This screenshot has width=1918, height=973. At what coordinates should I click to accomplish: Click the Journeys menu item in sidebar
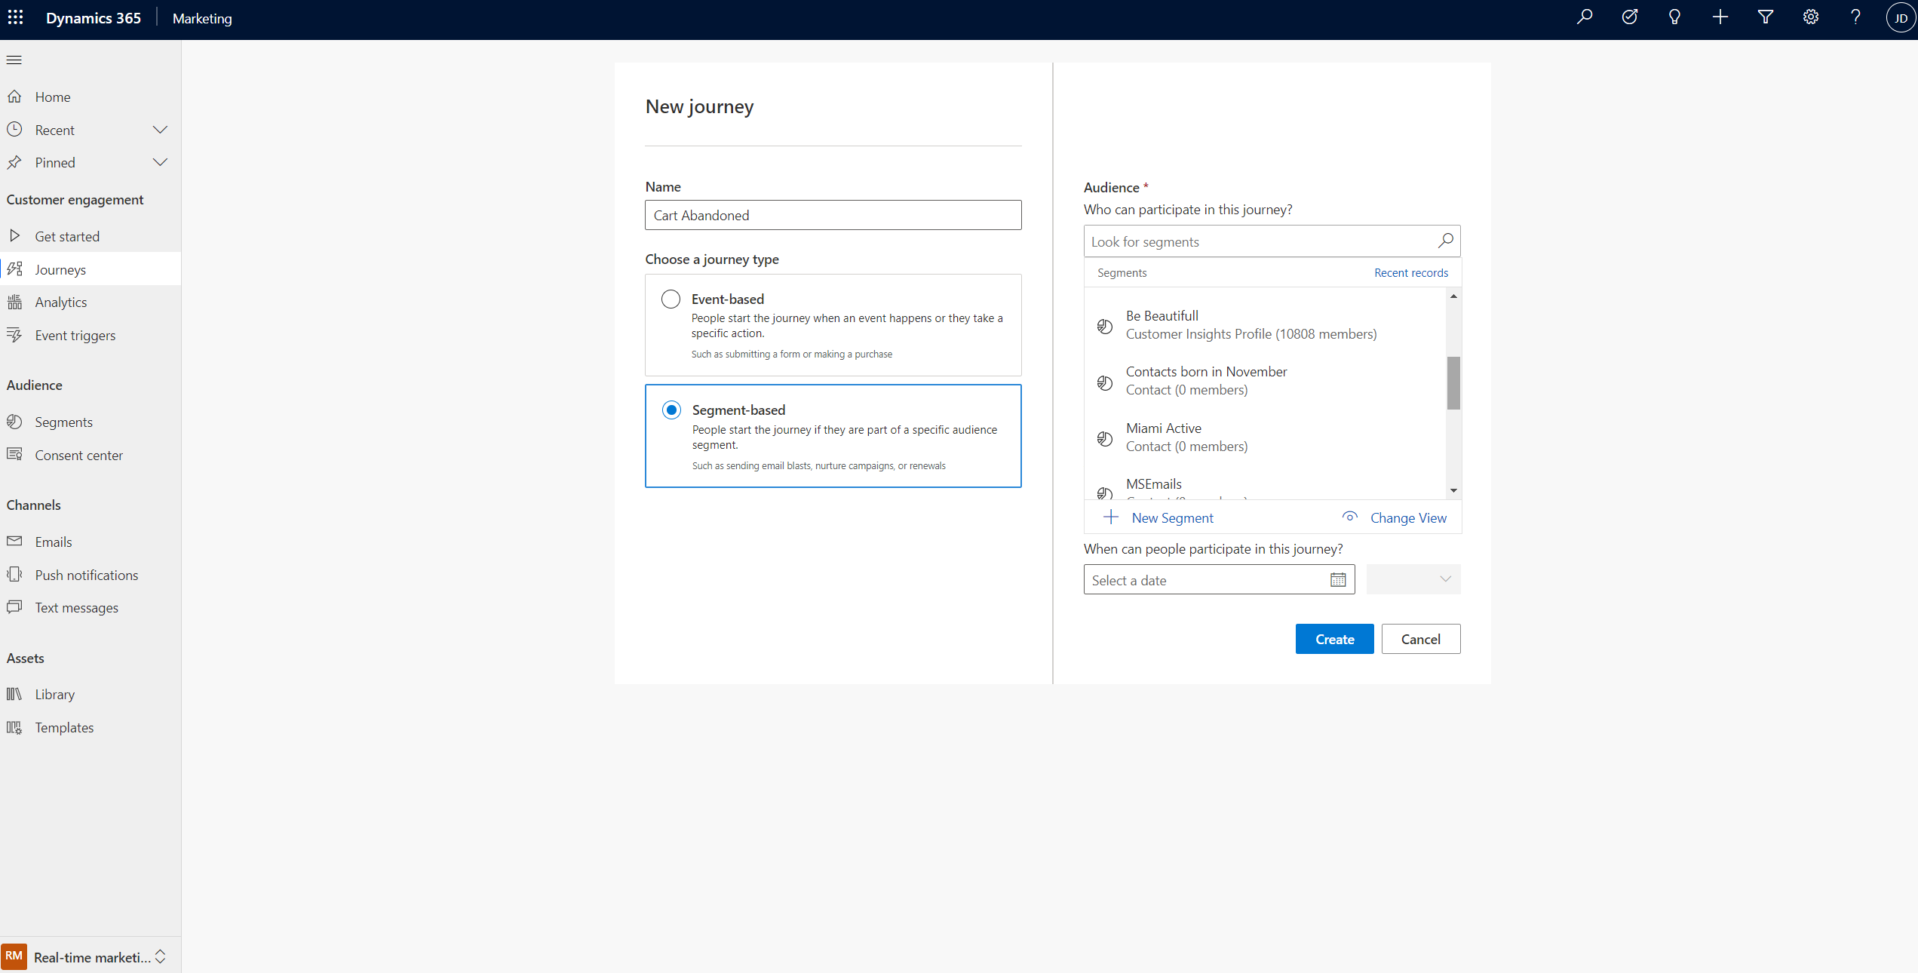tap(60, 269)
